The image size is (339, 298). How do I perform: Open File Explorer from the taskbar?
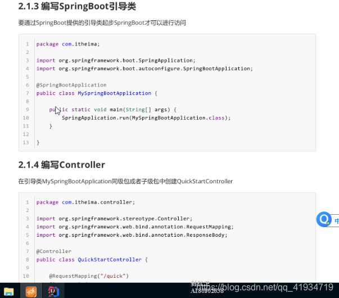8,291
